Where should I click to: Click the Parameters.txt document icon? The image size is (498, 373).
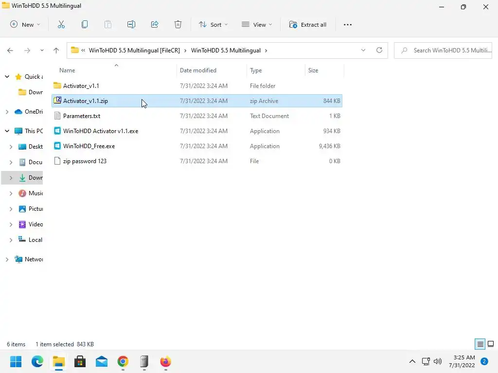click(57, 116)
